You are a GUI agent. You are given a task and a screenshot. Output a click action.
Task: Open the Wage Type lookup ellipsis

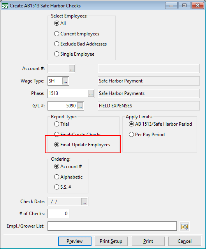65,81
